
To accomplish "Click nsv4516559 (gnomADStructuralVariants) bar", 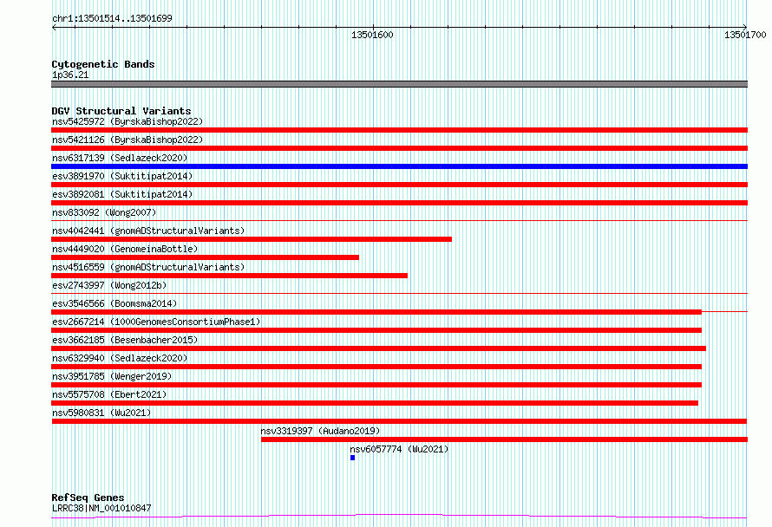I will click(230, 276).
